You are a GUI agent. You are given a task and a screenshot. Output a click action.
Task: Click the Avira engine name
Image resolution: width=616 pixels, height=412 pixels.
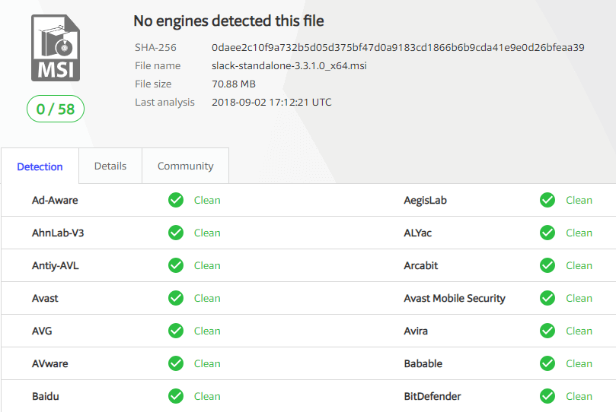click(416, 331)
